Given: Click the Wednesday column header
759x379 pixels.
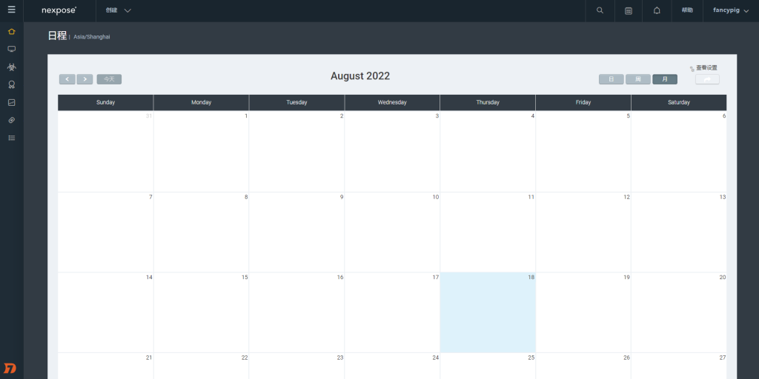Looking at the screenshot, I should (x=392, y=102).
